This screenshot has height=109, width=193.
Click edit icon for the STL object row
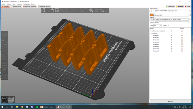182,31
